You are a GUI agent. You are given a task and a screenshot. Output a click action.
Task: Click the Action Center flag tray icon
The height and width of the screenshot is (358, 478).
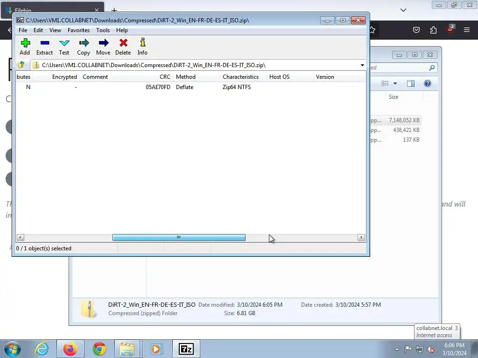coord(408,349)
